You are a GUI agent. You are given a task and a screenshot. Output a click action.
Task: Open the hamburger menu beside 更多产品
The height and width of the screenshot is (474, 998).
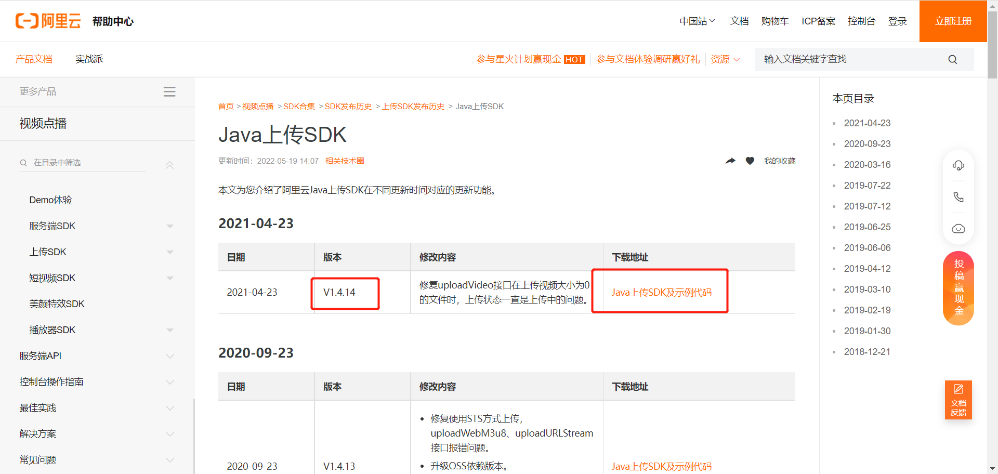point(169,91)
